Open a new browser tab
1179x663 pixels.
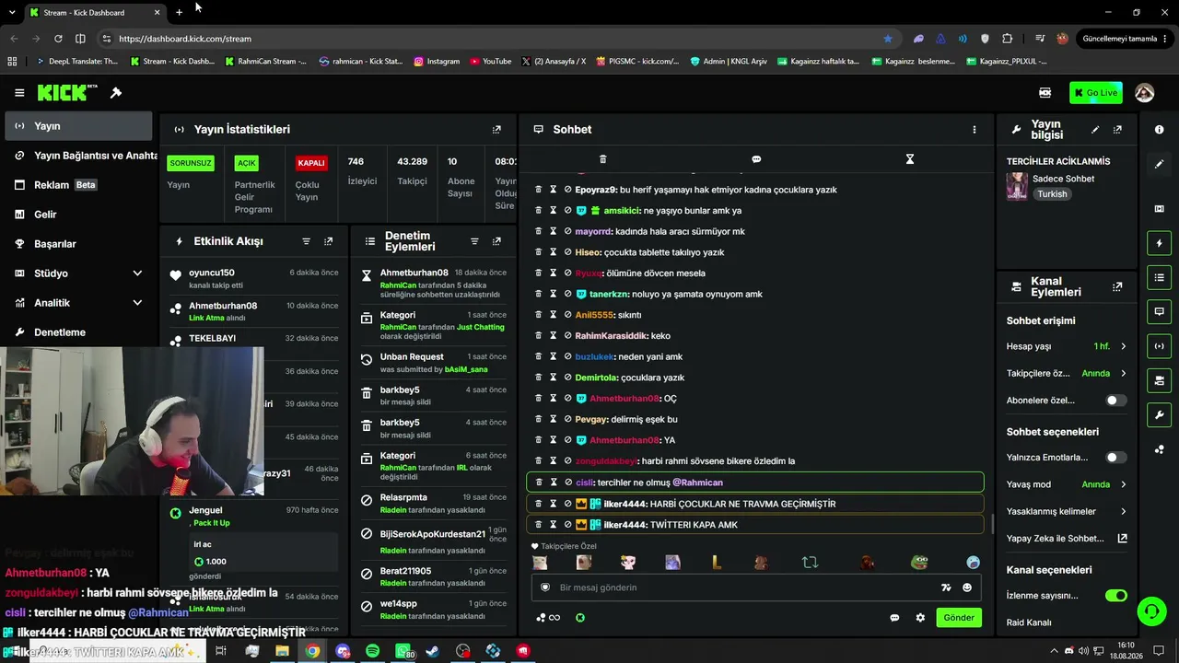[x=179, y=13]
